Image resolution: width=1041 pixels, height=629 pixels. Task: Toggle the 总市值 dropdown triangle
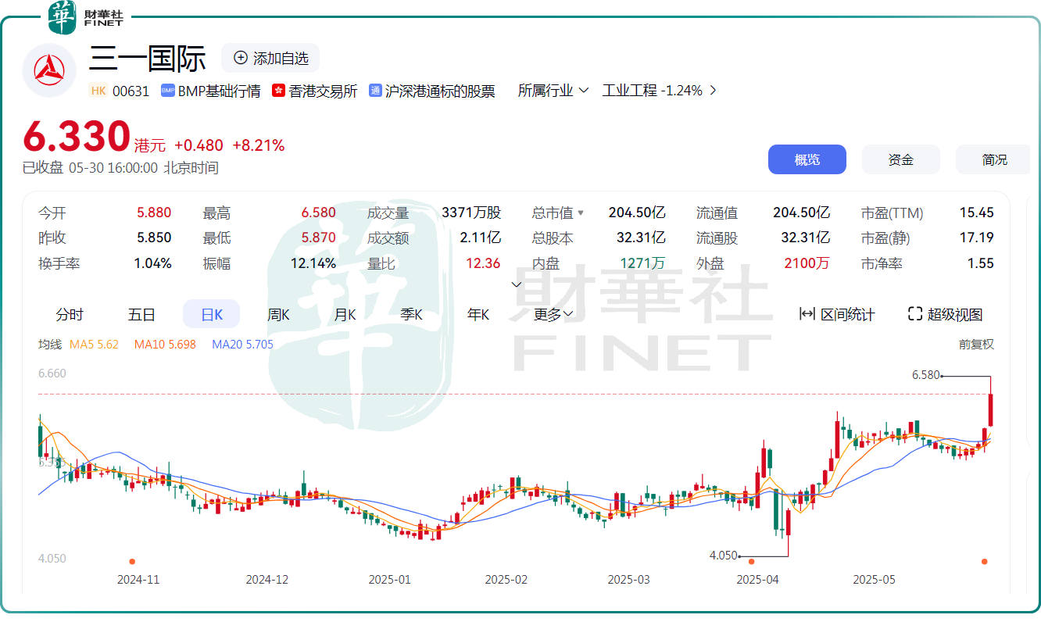(x=581, y=213)
